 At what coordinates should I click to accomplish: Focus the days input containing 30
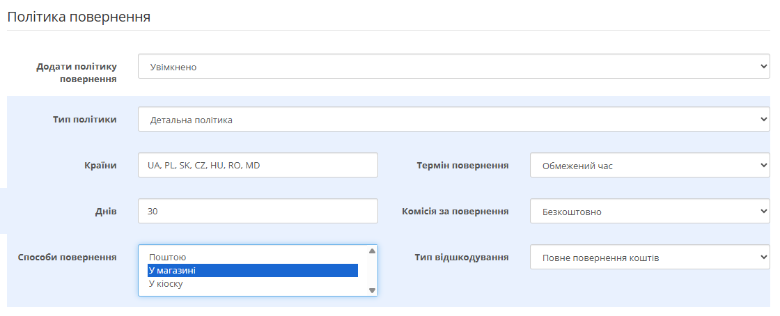click(x=258, y=212)
